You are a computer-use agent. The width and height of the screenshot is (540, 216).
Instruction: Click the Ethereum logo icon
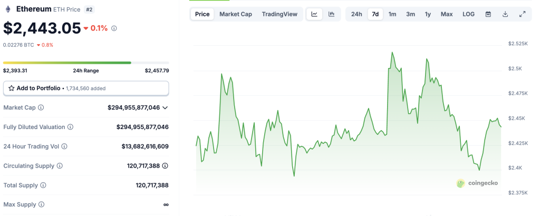(7, 9)
